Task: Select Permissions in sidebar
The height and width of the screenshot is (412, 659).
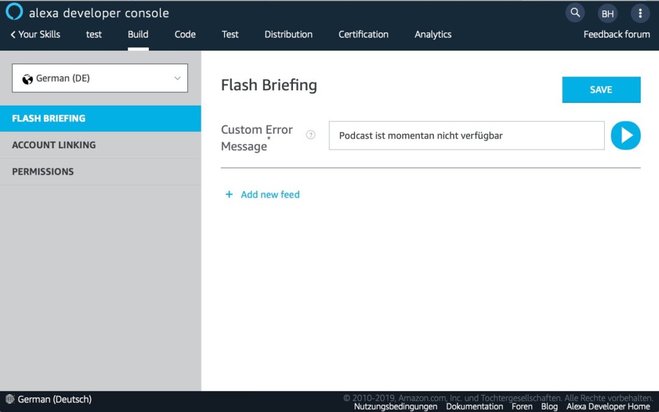Action: (101, 172)
